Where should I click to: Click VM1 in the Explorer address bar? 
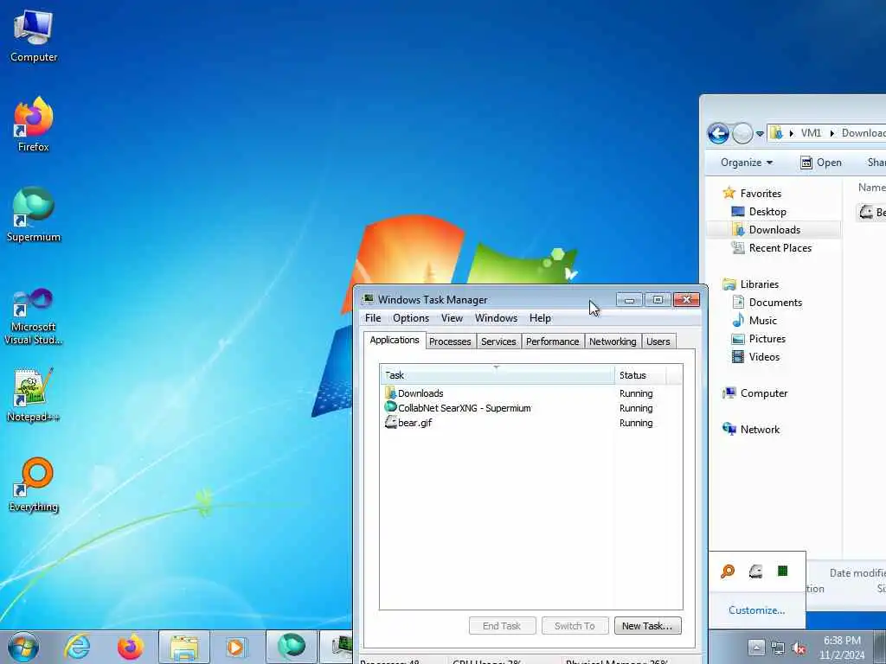811,132
